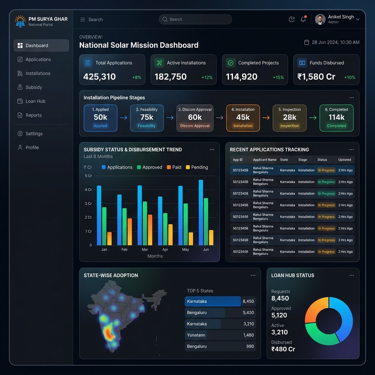
Task: Open the Loan Hub Status options menu
Action: pos(352,275)
